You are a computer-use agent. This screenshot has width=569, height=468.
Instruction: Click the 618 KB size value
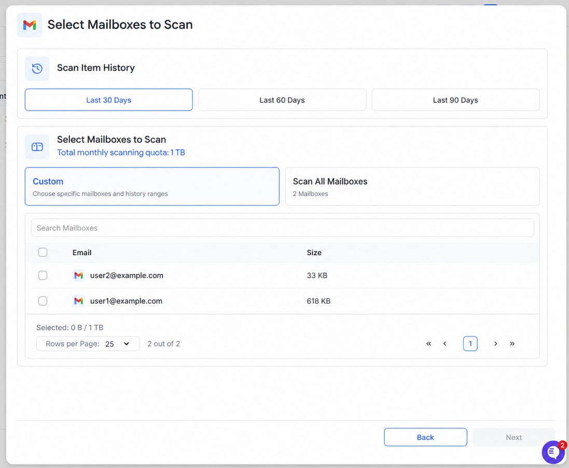[x=318, y=301]
